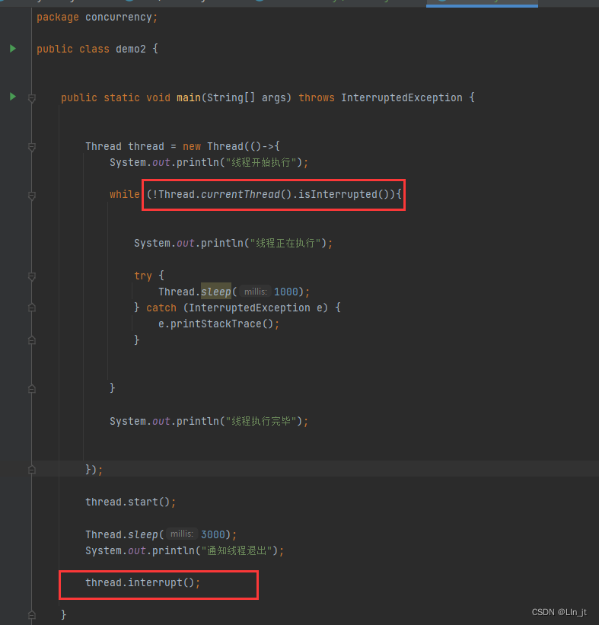Viewport: 599px width, 625px height.
Task: Click the 'package' keyword
Action: [58, 18]
